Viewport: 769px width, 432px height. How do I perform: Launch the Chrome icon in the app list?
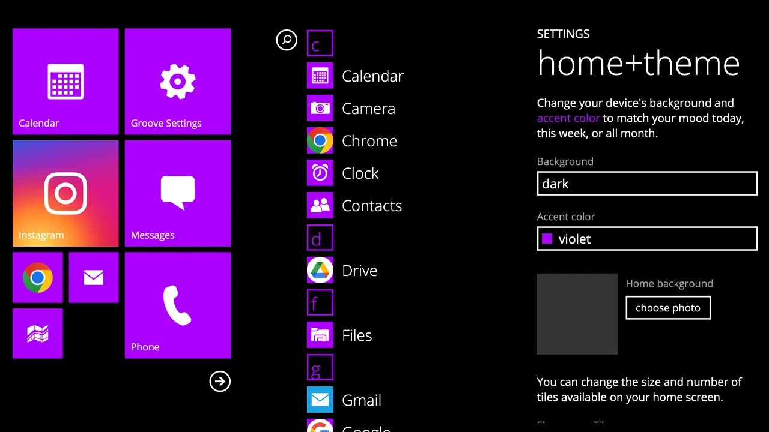pyautogui.click(x=320, y=140)
